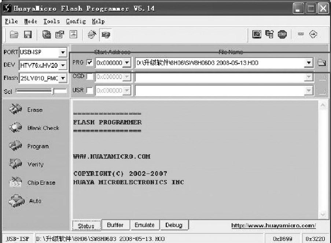Screen dimensions: 331x243
Task: Open the OSD start address dropdown
Action: coord(127,77)
